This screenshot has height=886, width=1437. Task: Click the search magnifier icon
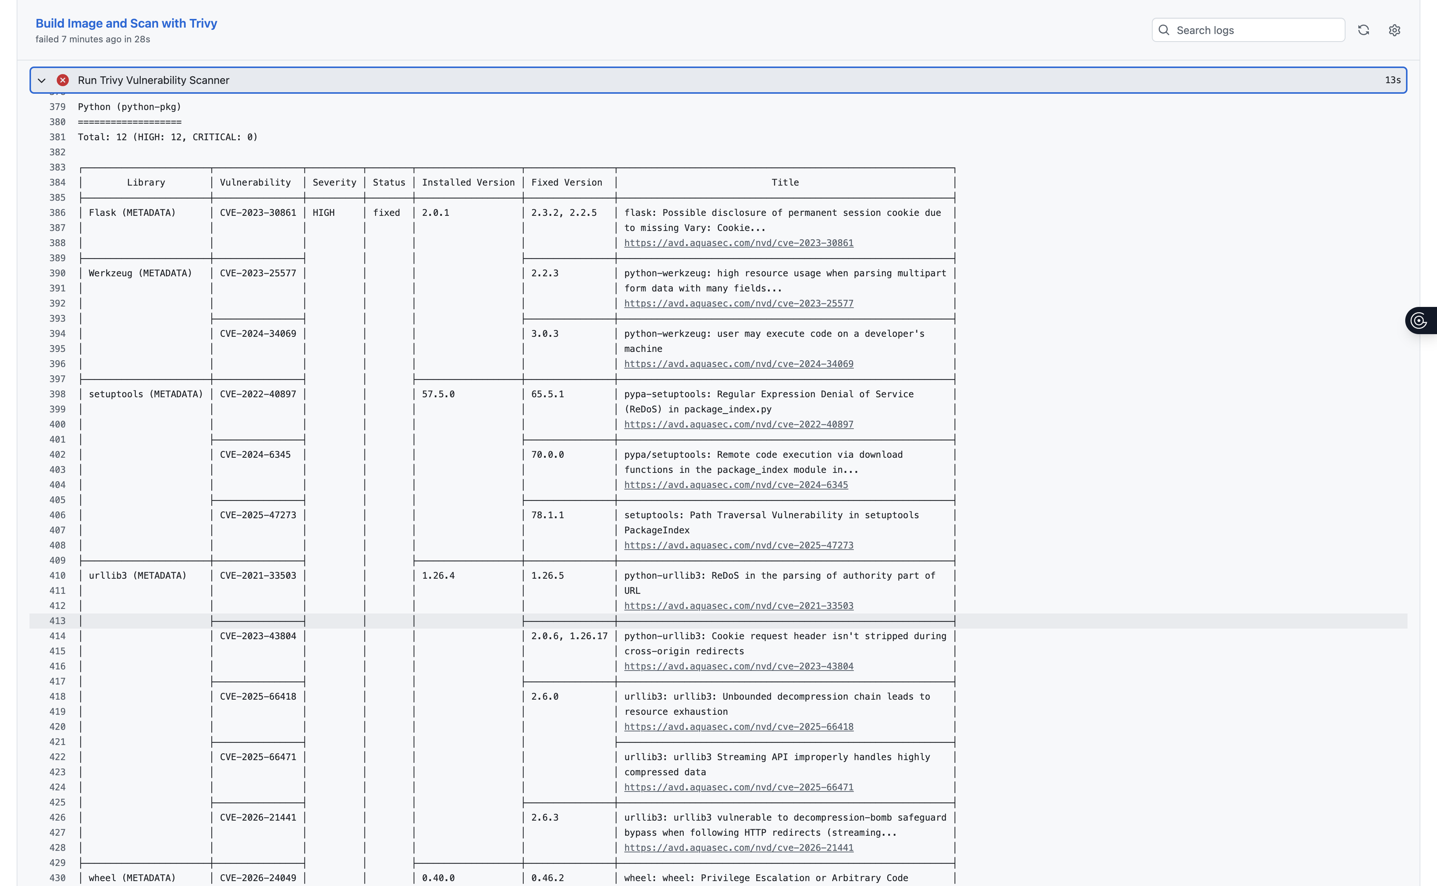[x=1164, y=30]
